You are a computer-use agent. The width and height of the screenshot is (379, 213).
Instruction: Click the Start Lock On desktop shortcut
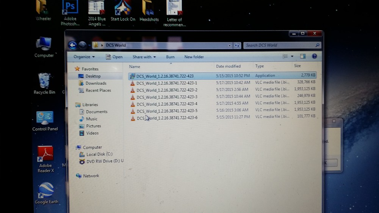tap(123, 11)
